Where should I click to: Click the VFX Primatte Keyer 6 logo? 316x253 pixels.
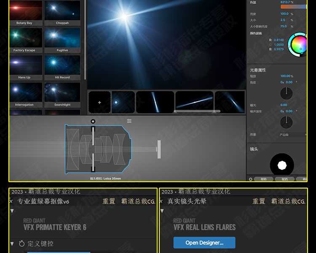(55, 225)
